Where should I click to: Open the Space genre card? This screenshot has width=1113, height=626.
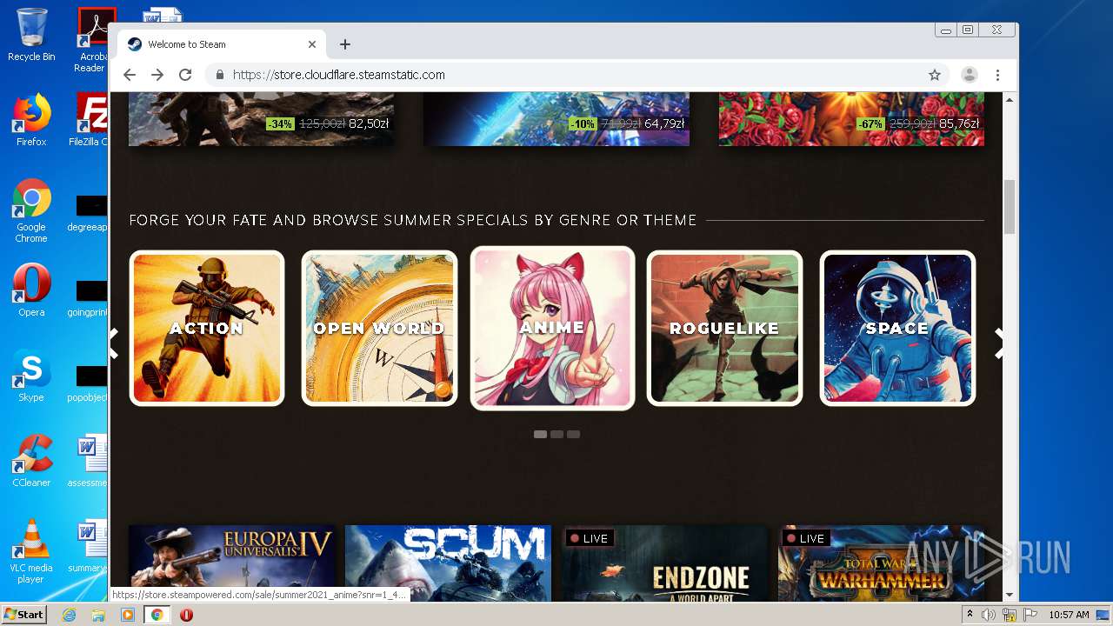(x=897, y=329)
